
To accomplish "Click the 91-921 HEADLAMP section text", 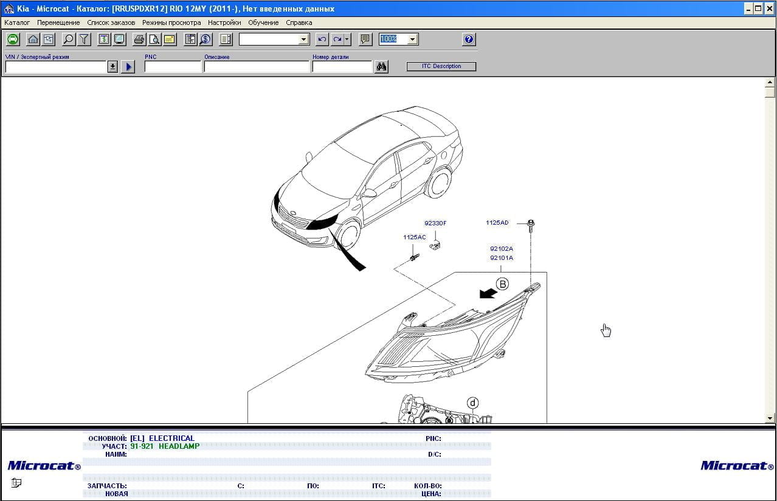I will tap(165, 446).
